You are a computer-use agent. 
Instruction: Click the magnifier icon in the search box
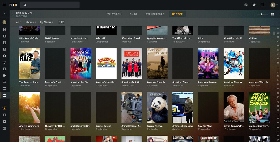[x=25, y=5]
